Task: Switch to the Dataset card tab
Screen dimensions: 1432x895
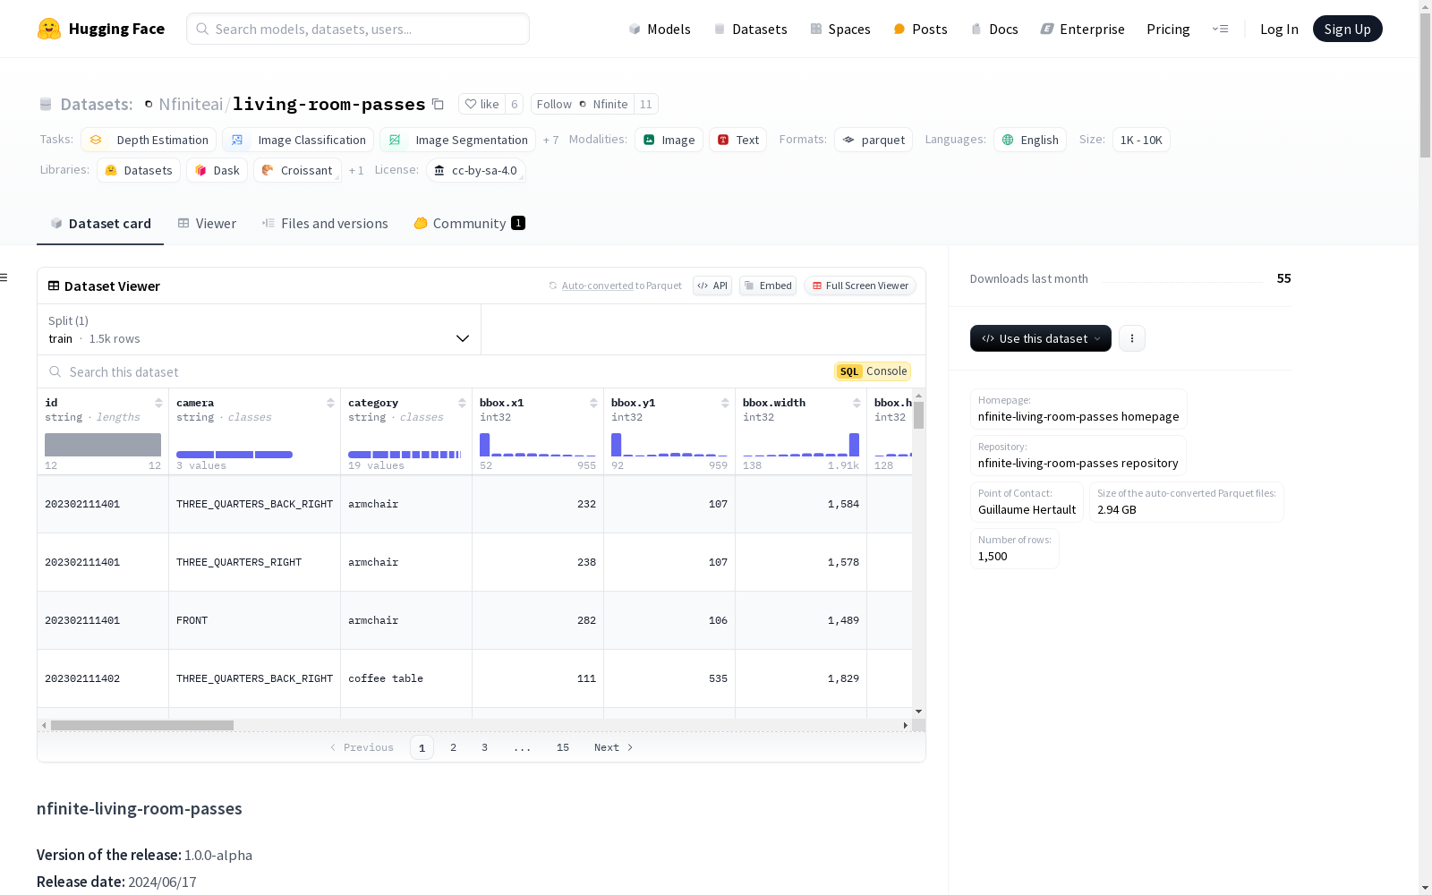Action: (100, 224)
